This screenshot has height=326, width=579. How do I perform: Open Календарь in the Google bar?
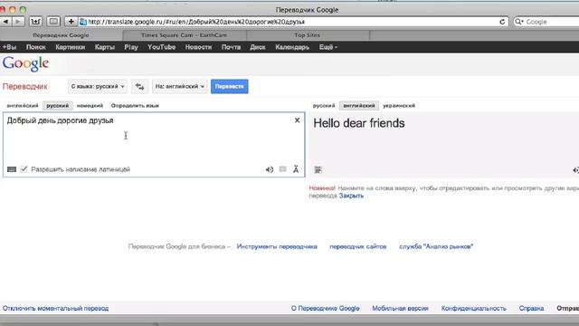coord(292,47)
